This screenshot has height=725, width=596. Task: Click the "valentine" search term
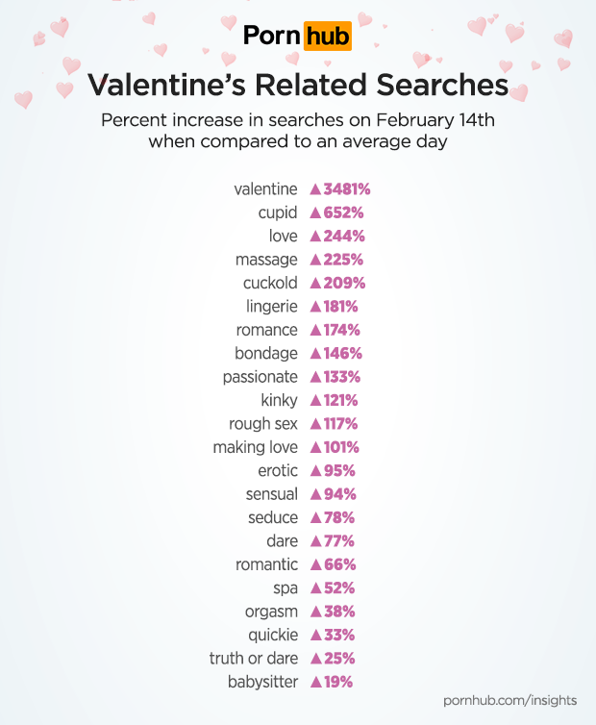coord(265,189)
